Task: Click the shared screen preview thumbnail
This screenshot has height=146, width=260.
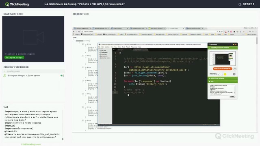Action: (223, 58)
